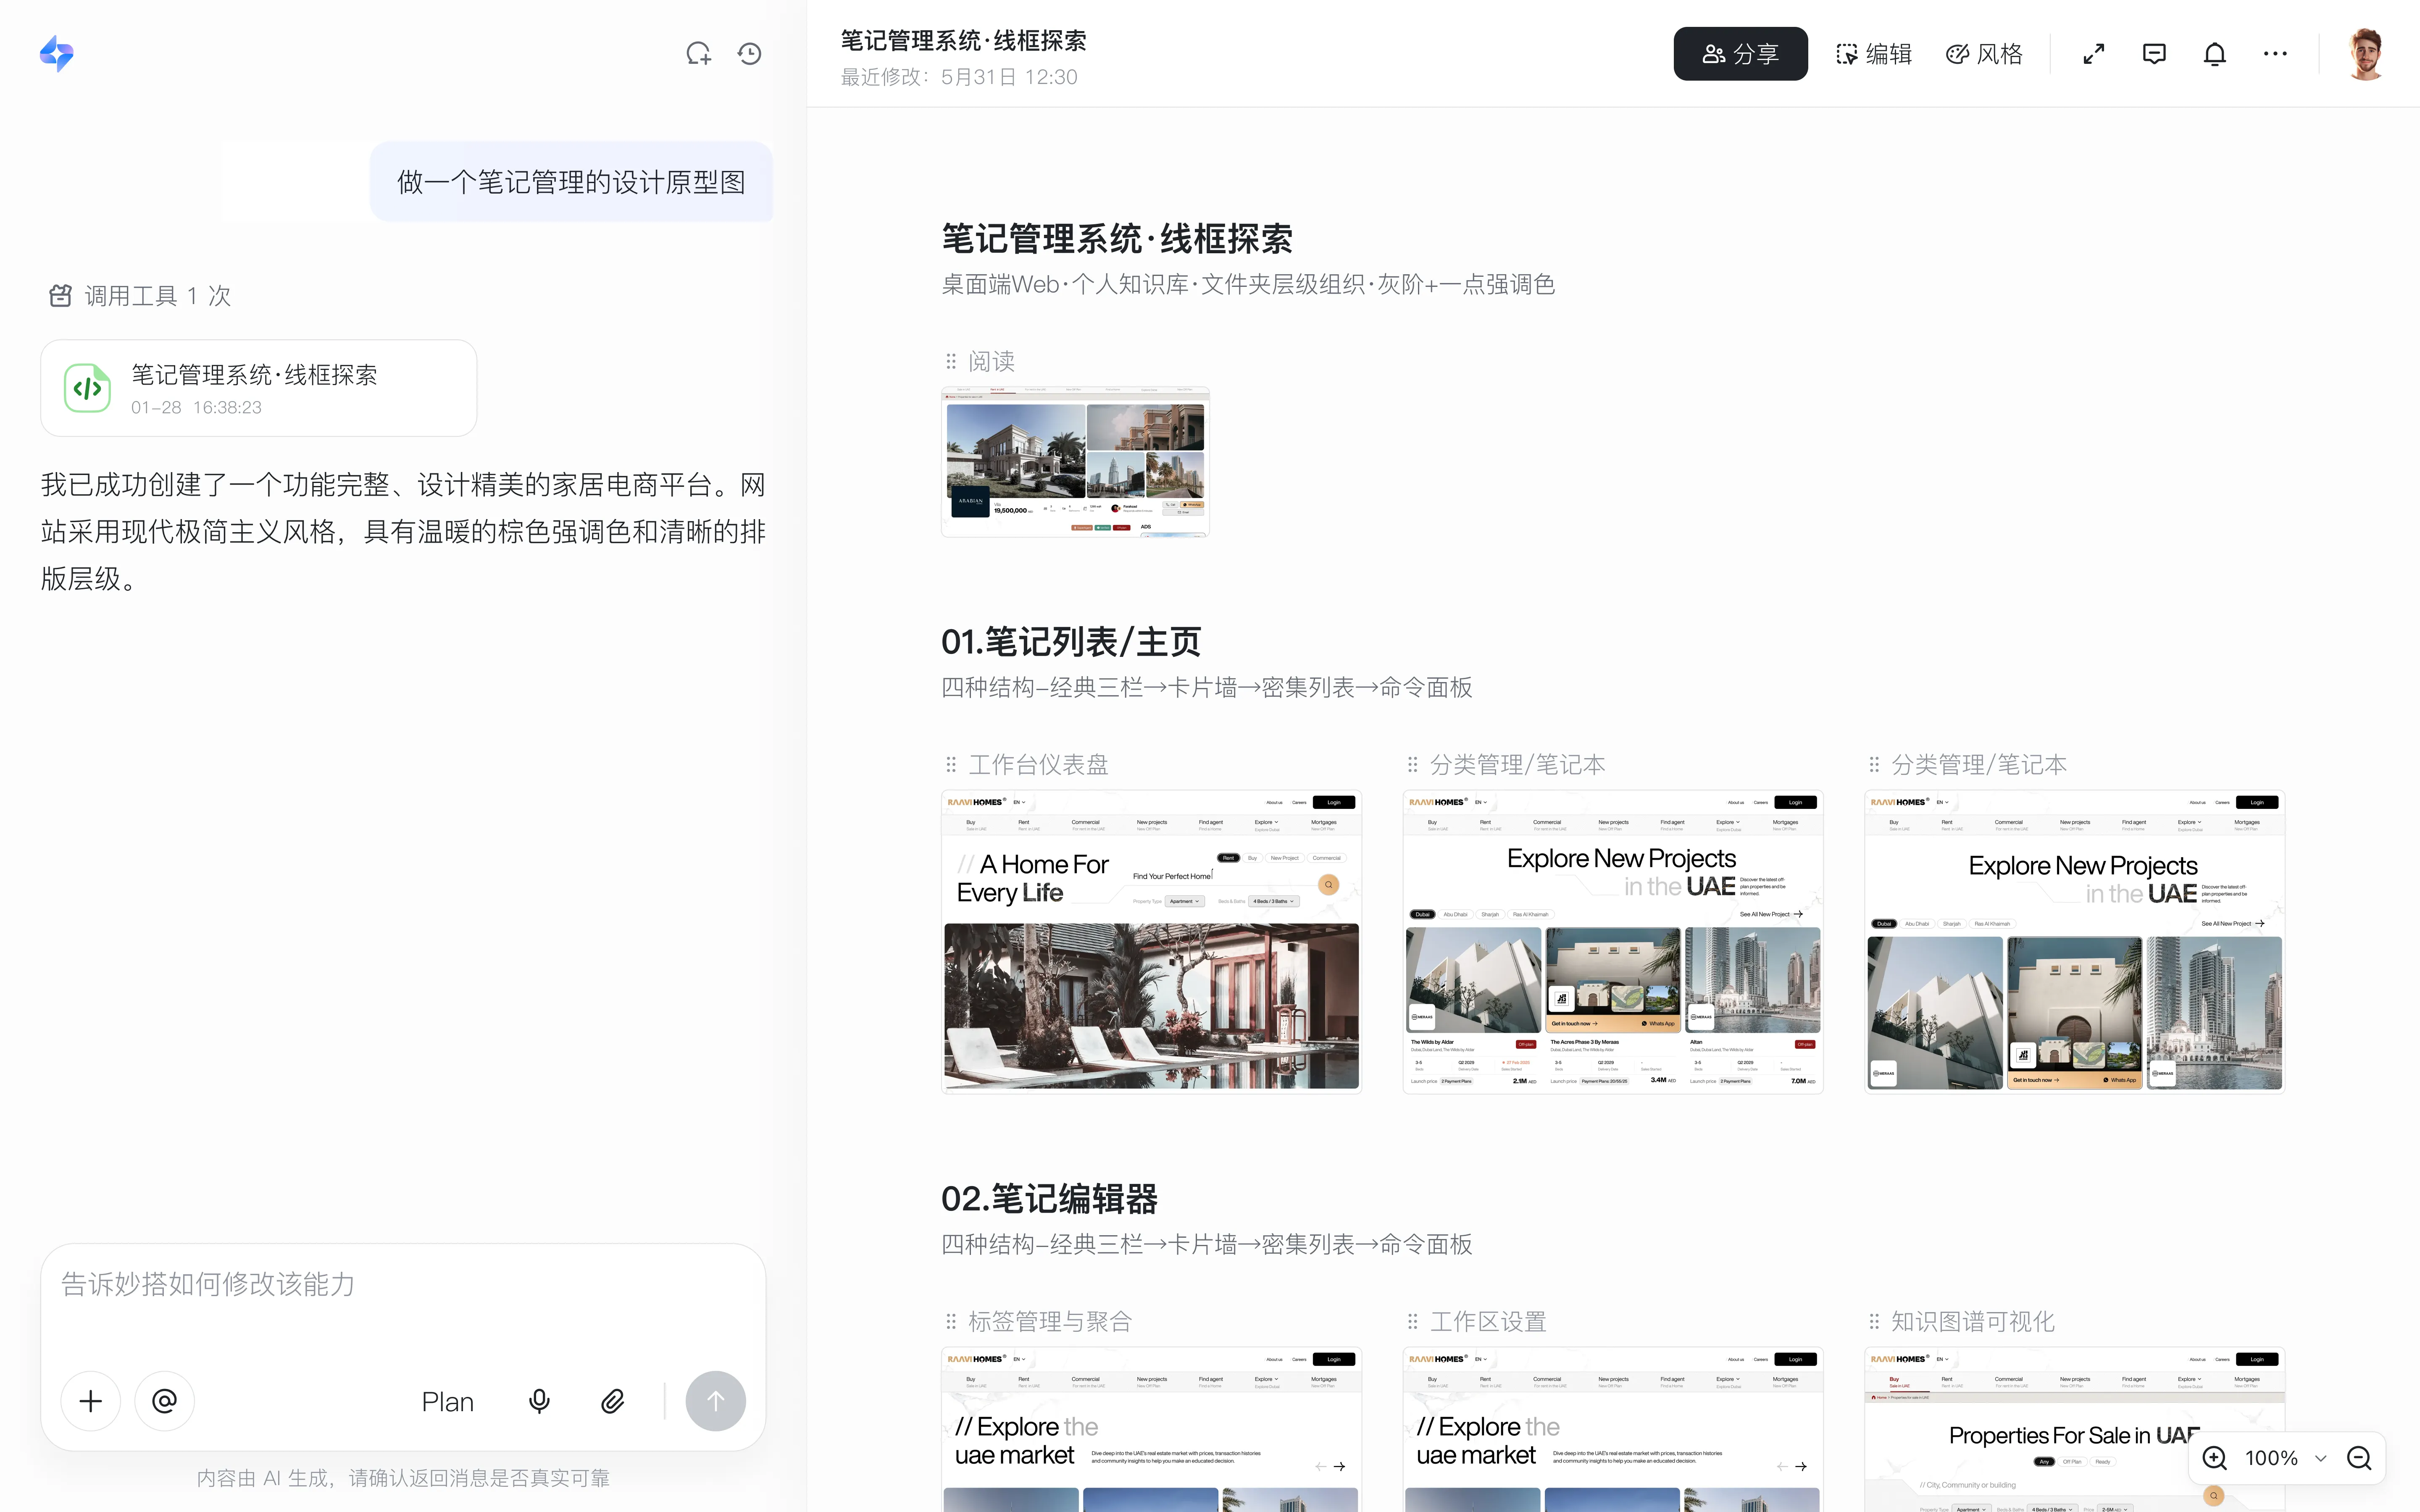Click the 02.笔记编辑器 heading
This screenshot has height=1512, width=2420.
coord(1049,1199)
